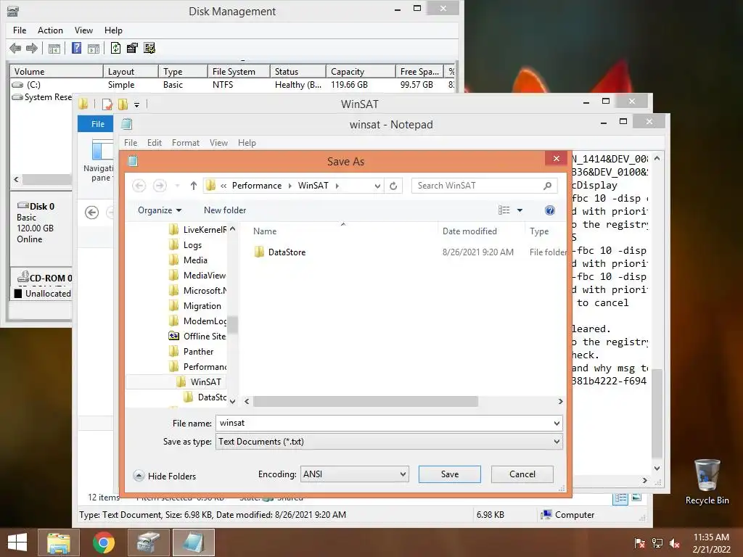The image size is (743, 557).
Task: Click Notepad vertical scrollbar thumb
Action: (657, 413)
